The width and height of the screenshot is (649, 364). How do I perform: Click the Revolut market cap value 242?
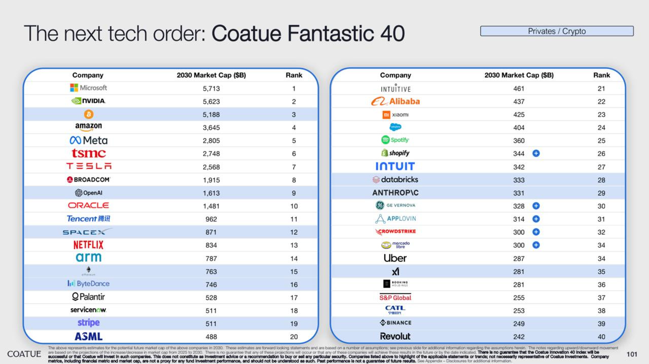coord(519,336)
